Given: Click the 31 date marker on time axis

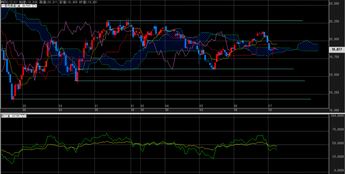Looking at the screenshot, I should [x=97, y=106].
